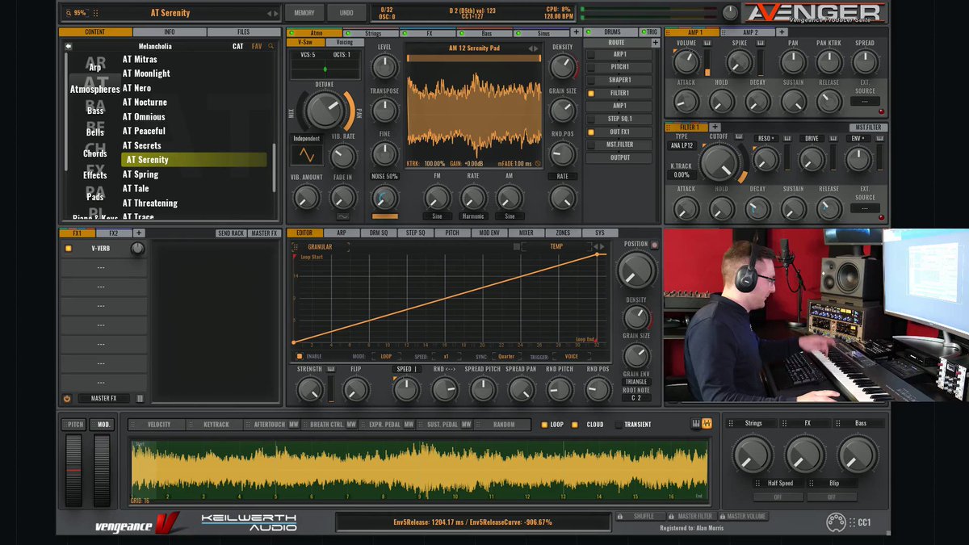The height and width of the screenshot is (545, 969).
Task: Click the MEMORY button
Action: 304,13
